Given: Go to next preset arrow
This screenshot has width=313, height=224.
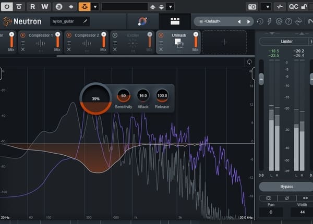Looking at the screenshot, I should tap(248, 21).
